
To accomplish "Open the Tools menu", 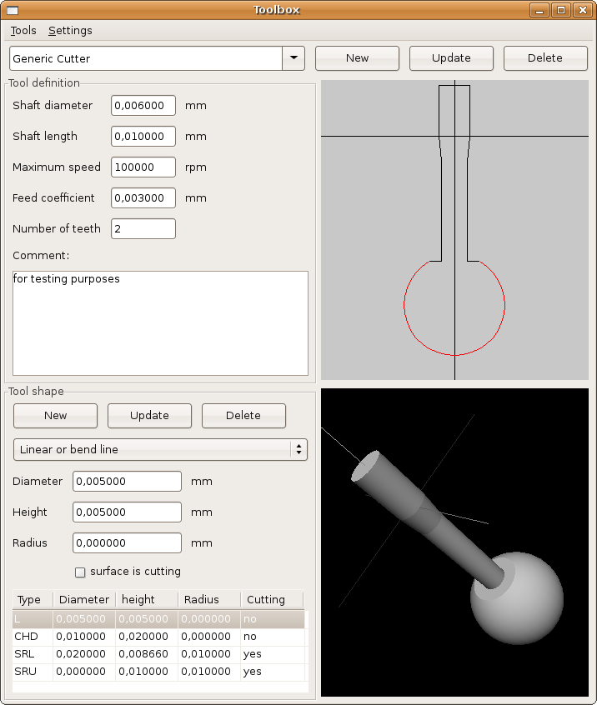I will pos(23,31).
